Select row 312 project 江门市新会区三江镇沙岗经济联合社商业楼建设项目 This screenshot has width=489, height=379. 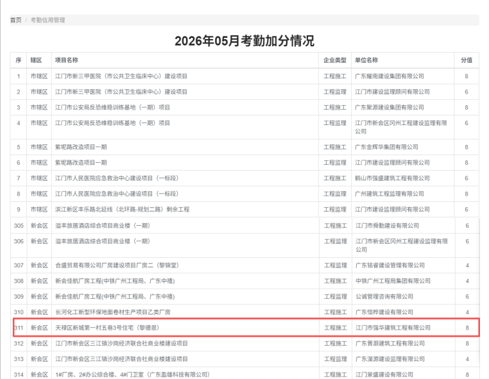coord(122,343)
